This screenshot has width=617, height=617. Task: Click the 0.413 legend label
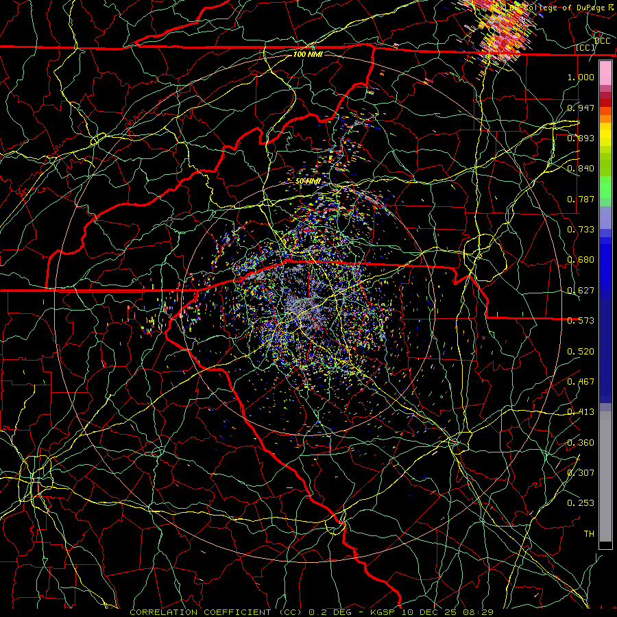click(x=581, y=412)
